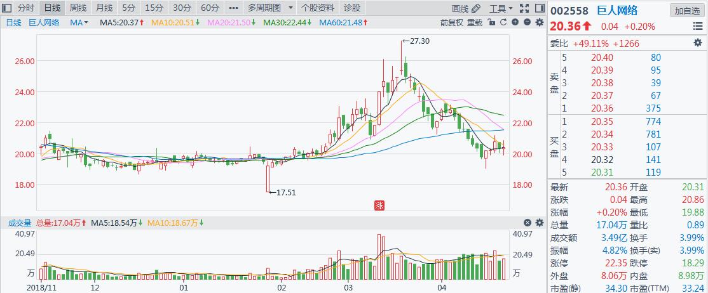Zoom out chart with minus icon

pyautogui.click(x=527, y=22)
